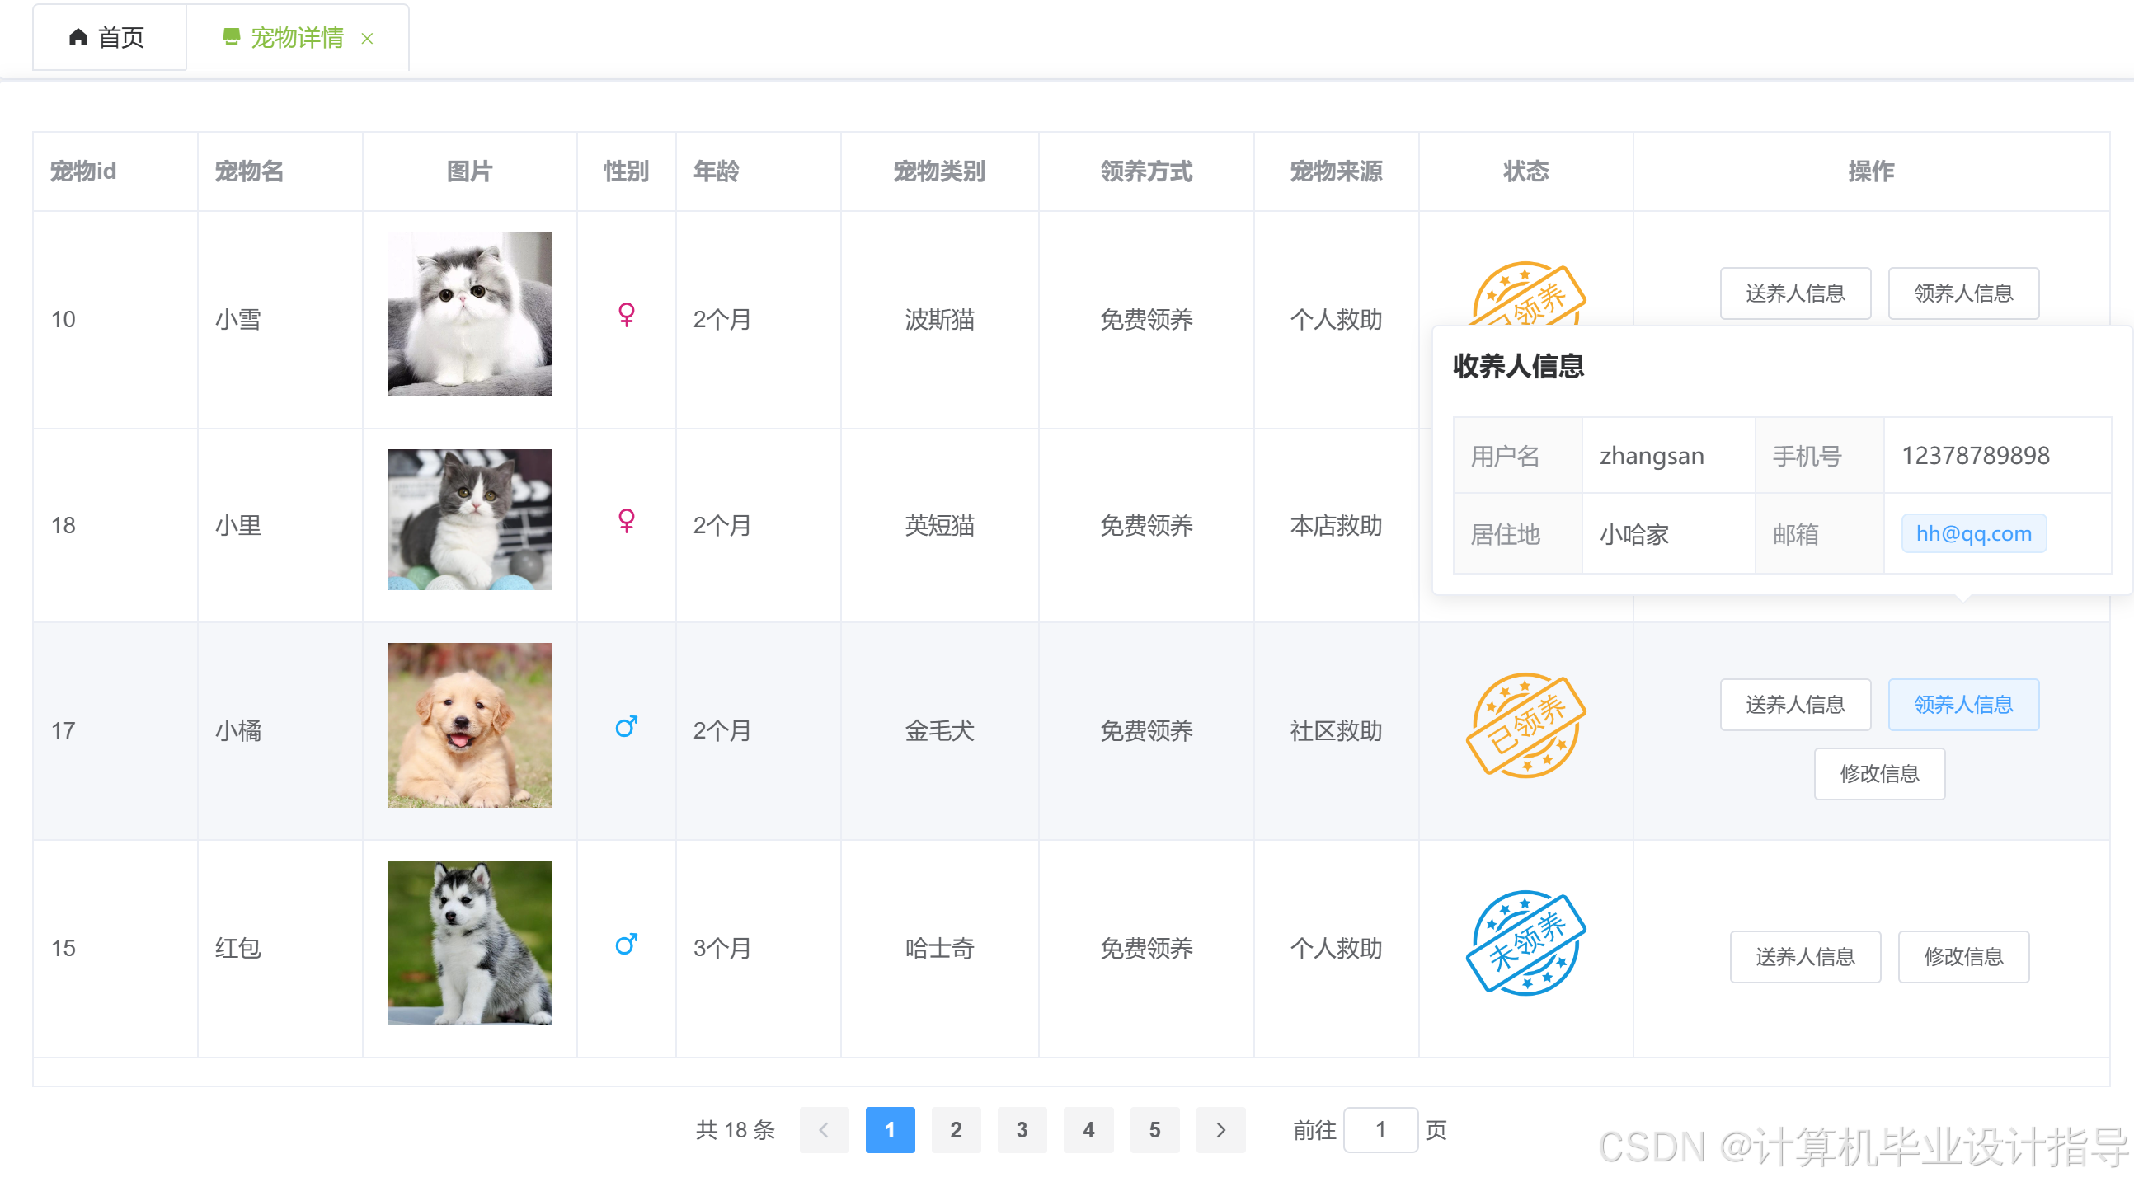This screenshot has height=1182, width=2134.
Task: Select page 3 in pagination
Action: pyautogui.click(x=1022, y=1131)
